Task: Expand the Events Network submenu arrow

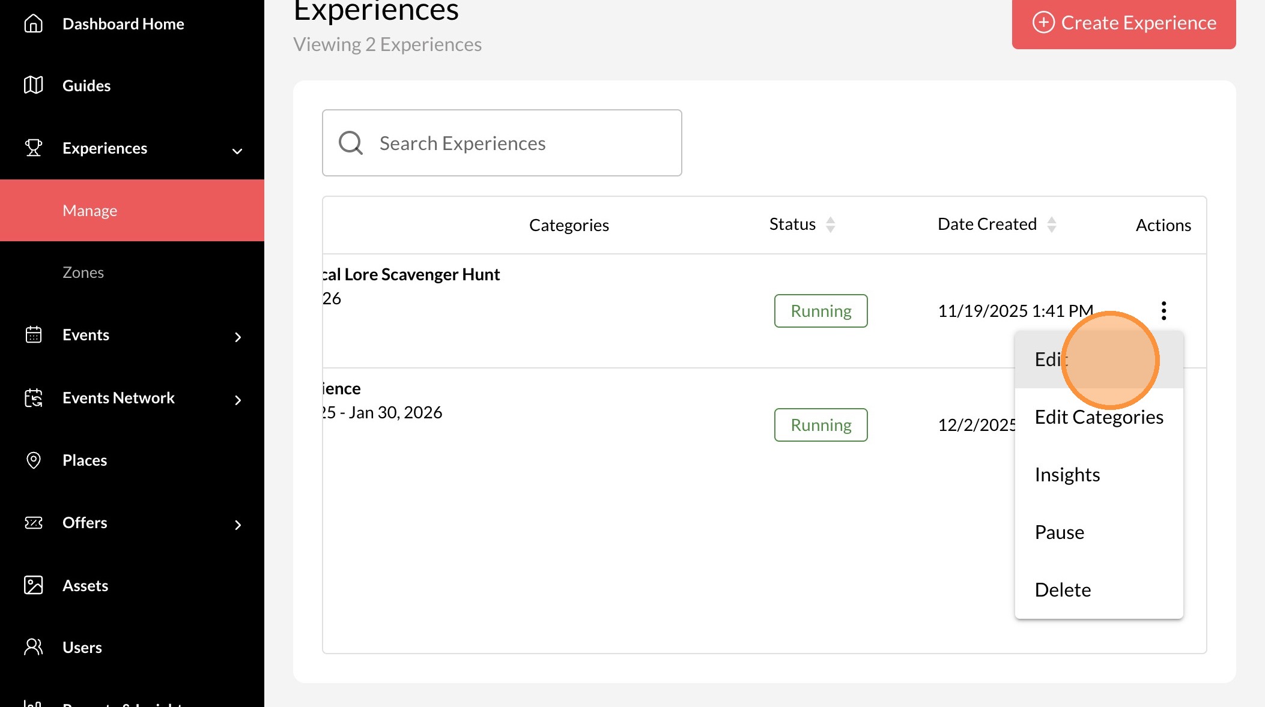Action: pos(238,400)
